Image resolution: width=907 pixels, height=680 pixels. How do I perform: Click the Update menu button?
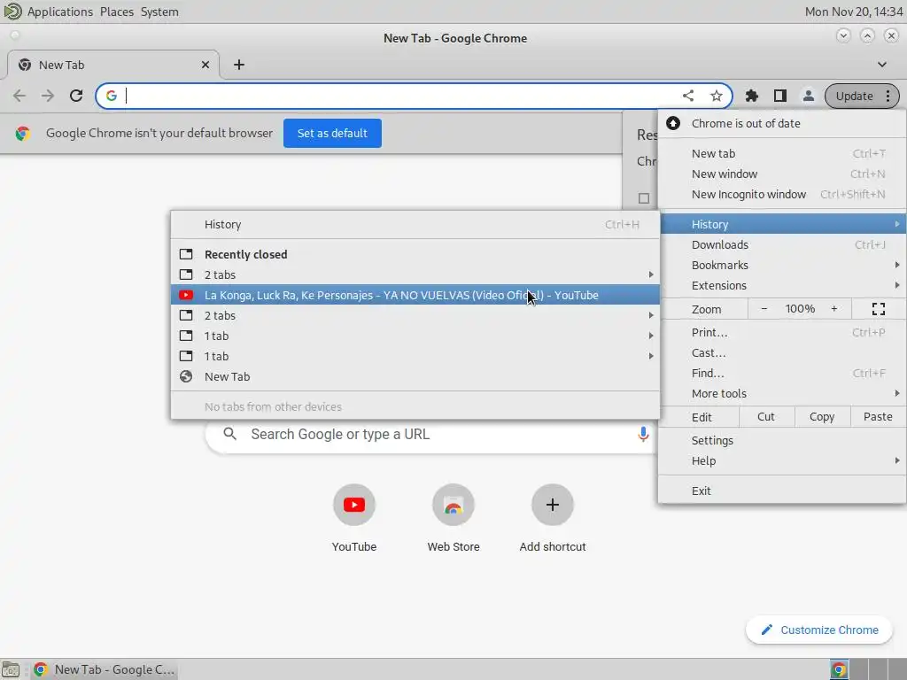[x=862, y=96]
